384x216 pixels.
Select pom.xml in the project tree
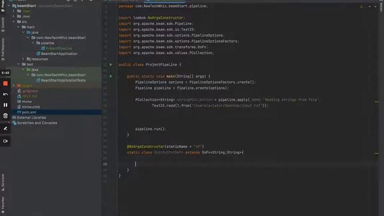coord(29,112)
